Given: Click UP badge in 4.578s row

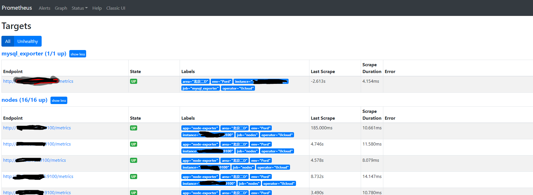Looking at the screenshot, I should pos(133,160).
